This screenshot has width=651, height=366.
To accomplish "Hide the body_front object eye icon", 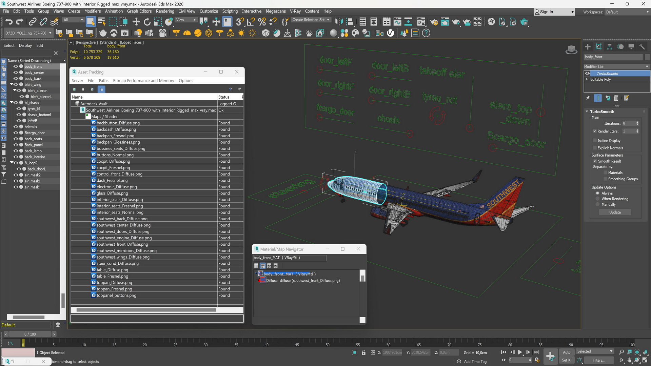I will point(16,66).
